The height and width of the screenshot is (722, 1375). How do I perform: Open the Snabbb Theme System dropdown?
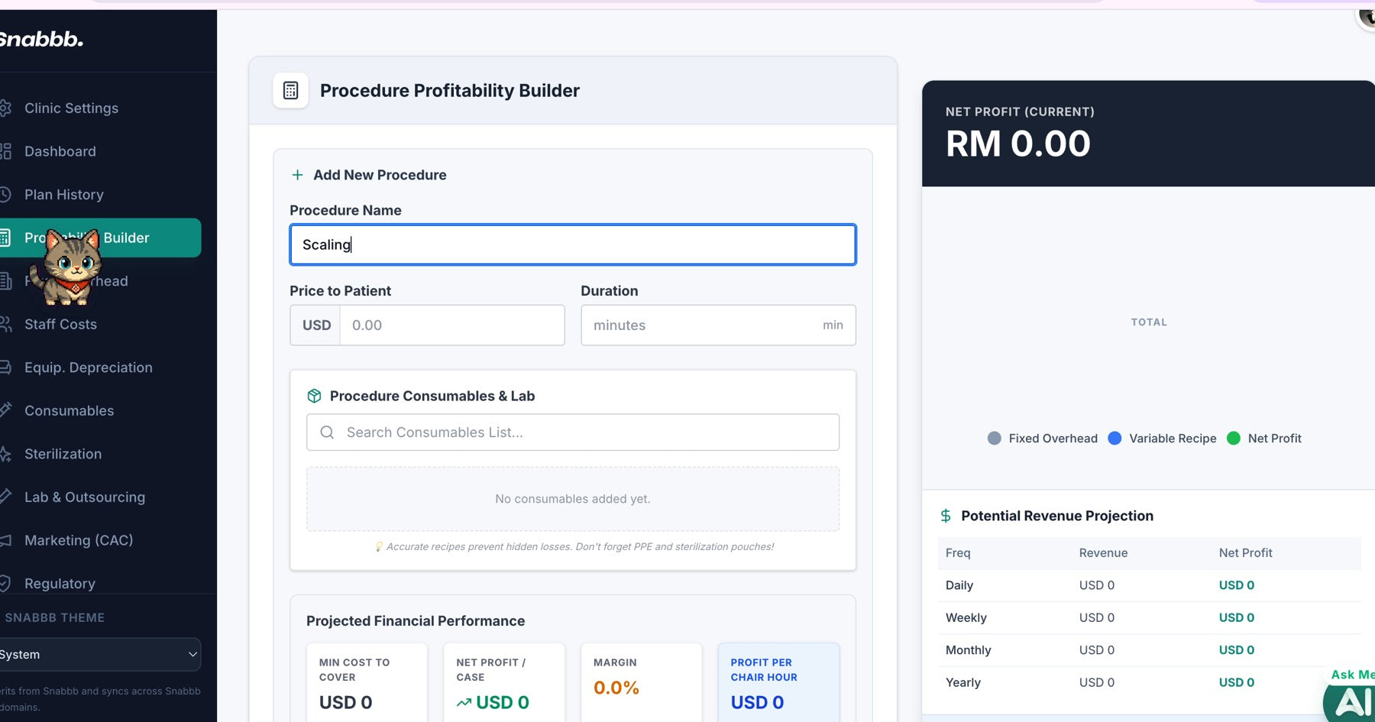point(99,655)
